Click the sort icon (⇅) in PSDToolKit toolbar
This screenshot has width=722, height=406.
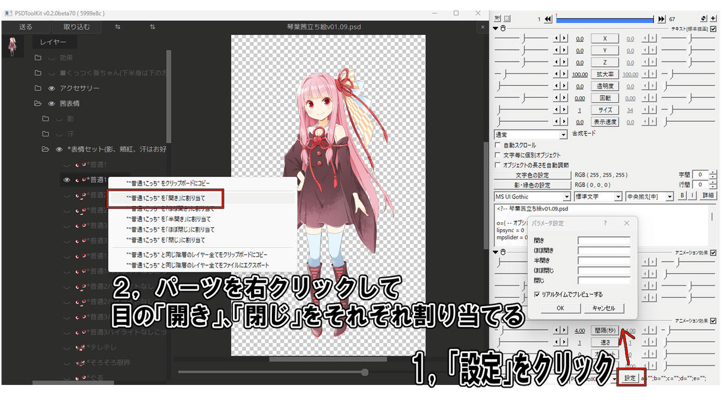point(153,26)
